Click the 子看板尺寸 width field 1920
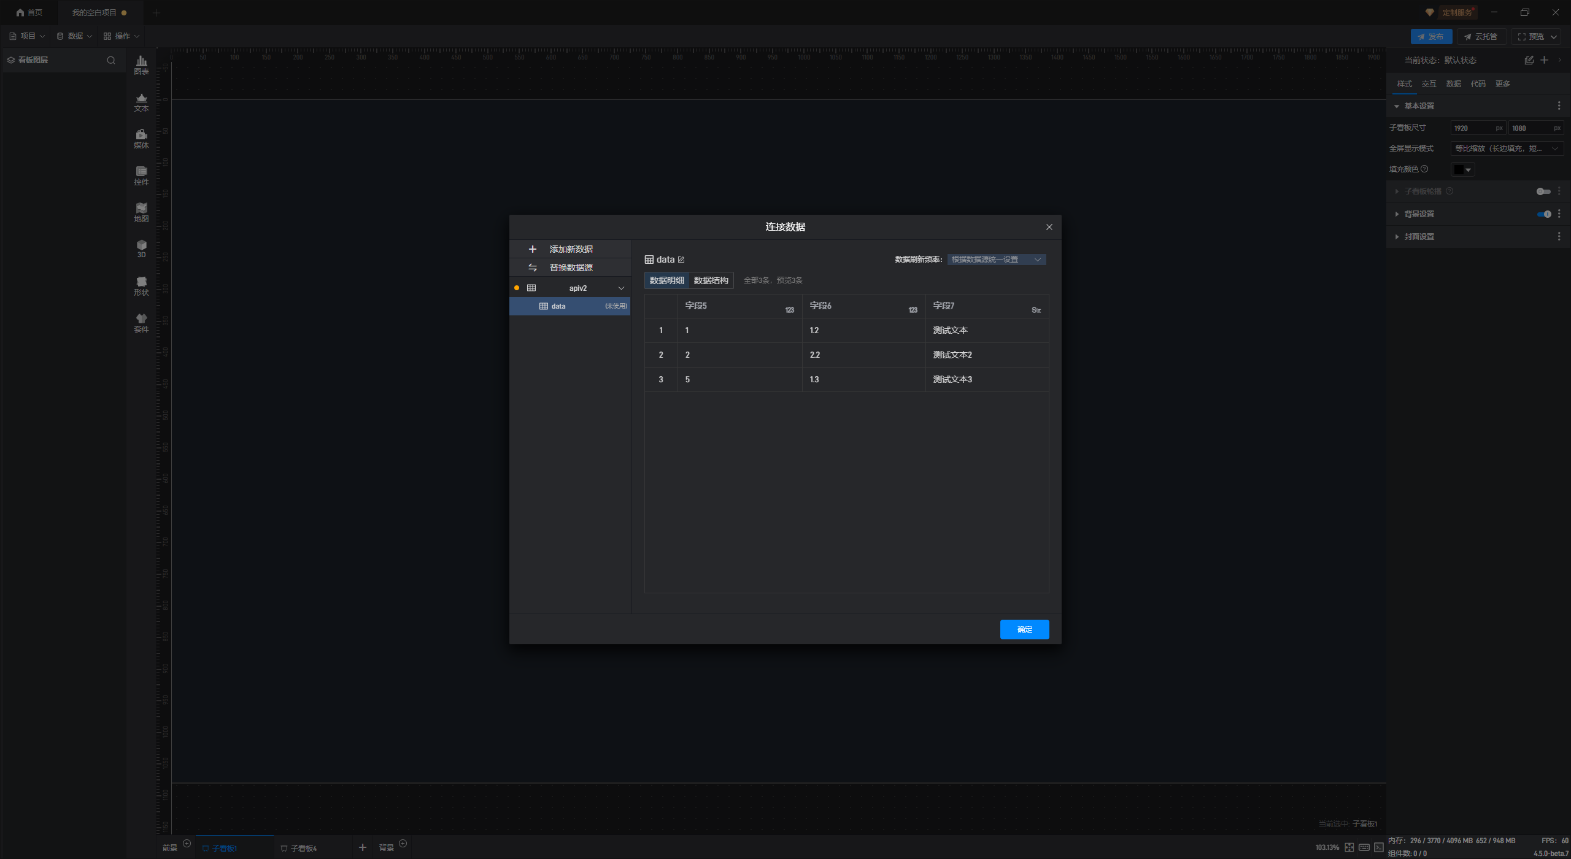 [x=1472, y=128]
